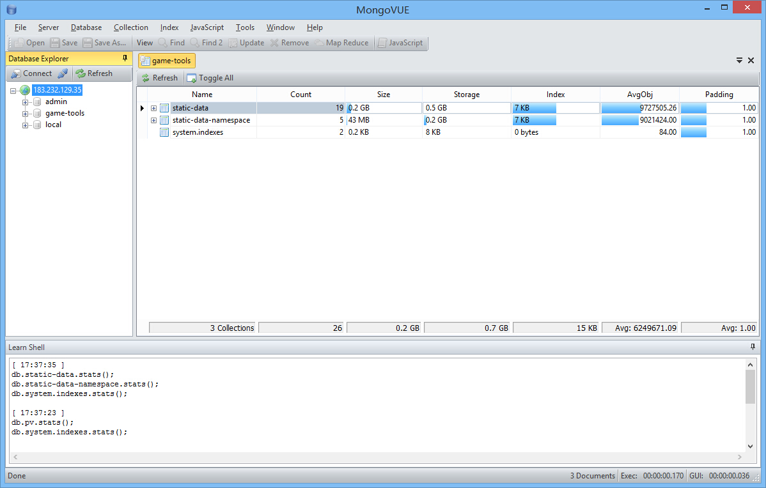Click the local database cylinder icon

(x=37, y=125)
